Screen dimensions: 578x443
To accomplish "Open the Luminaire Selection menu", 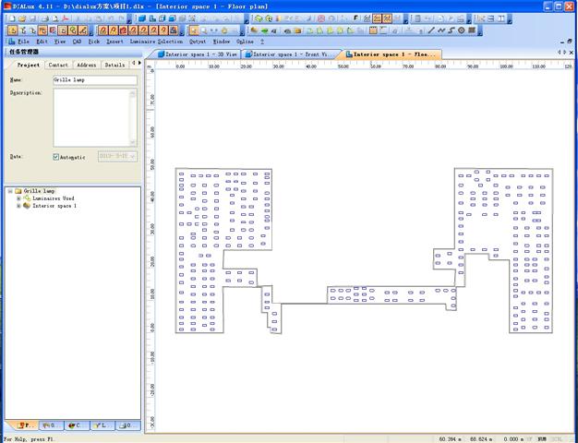I will click(x=156, y=42).
